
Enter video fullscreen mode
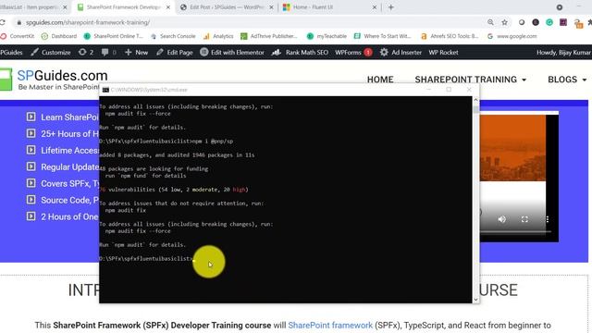[x=524, y=219]
